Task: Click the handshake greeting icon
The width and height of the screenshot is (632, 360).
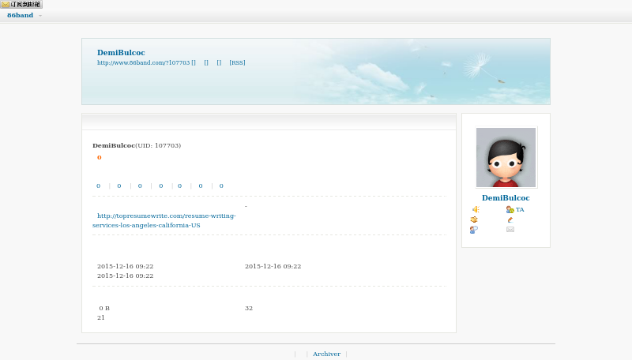Action: tap(474, 219)
